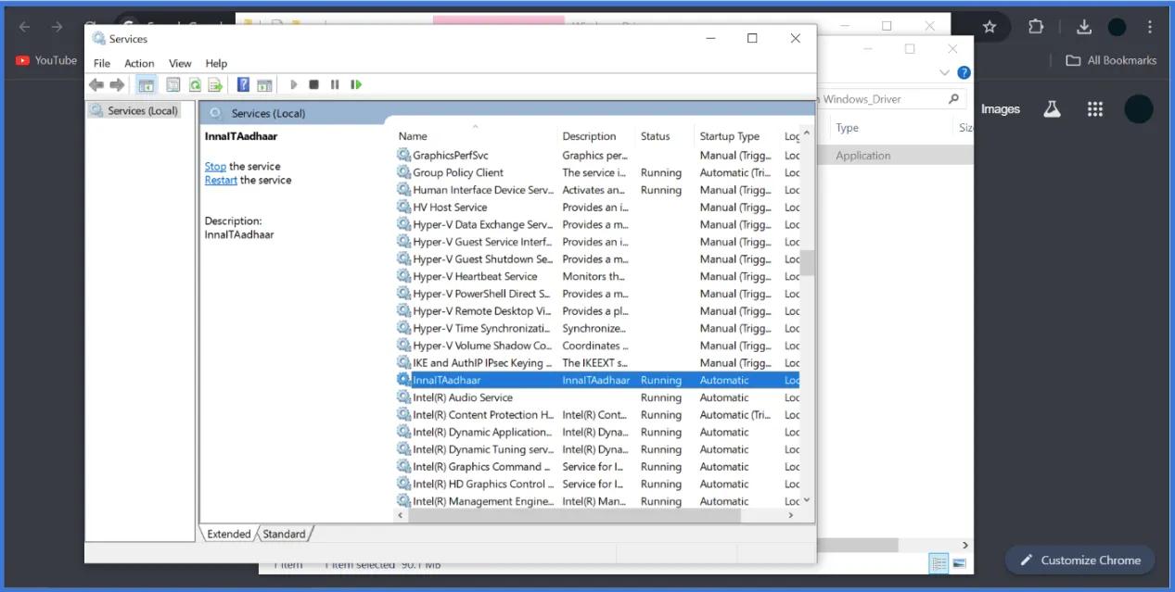Open the blue Help toolbar icon
This screenshot has width=1175, height=592.
pyautogui.click(x=243, y=85)
